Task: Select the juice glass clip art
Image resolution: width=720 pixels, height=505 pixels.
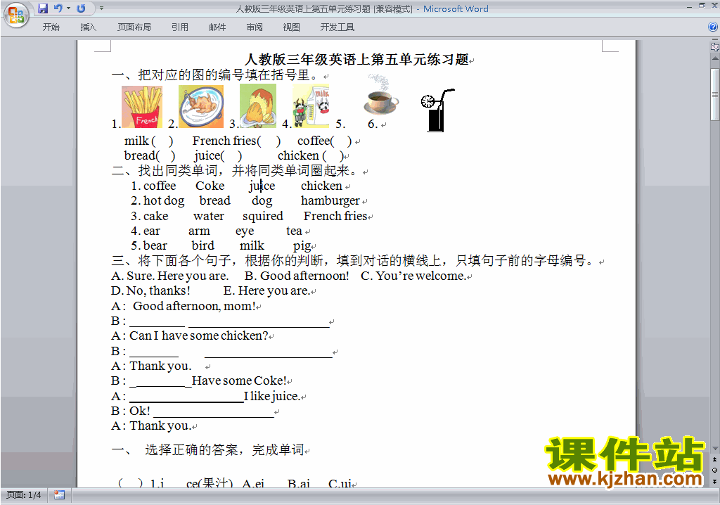Action: pos(437,110)
